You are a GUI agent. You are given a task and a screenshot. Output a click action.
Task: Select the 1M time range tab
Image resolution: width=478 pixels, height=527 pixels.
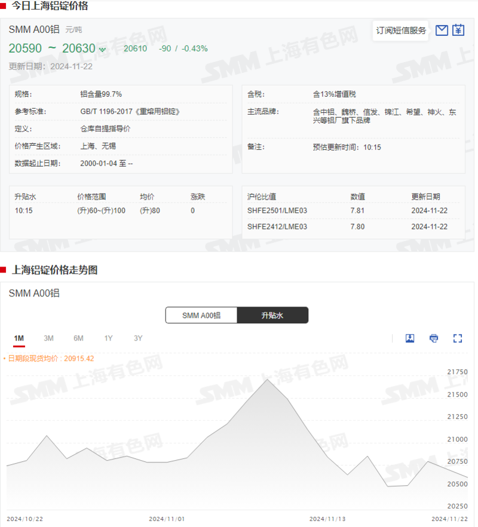[x=19, y=338]
